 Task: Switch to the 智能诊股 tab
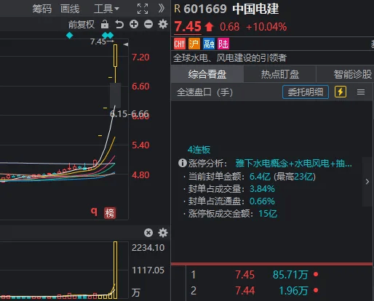pyautogui.click(x=352, y=74)
